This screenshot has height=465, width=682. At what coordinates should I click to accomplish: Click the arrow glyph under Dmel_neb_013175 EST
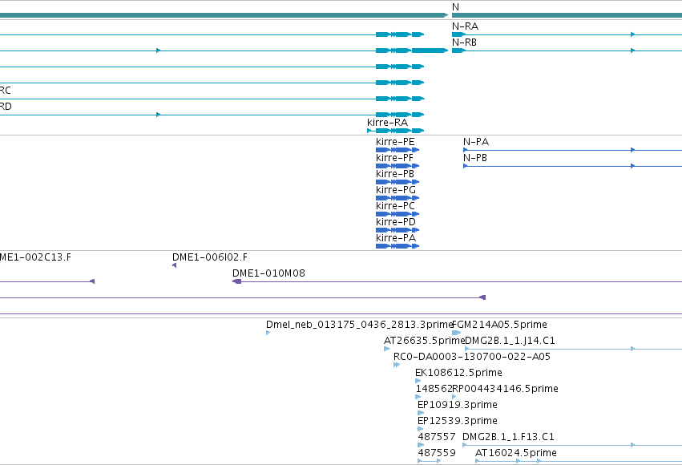(x=268, y=333)
